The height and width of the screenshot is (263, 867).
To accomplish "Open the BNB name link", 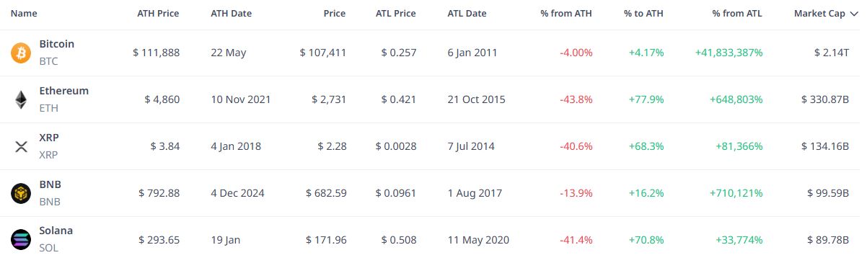I will [50, 184].
